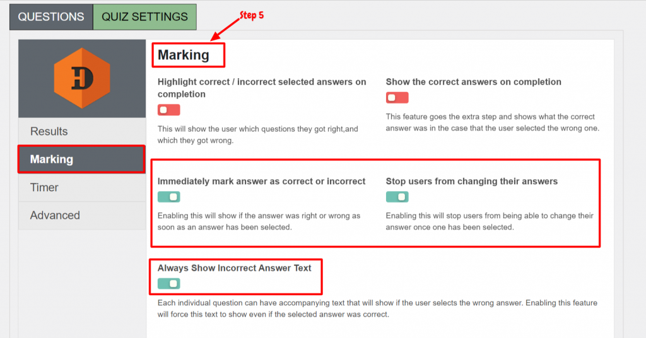The width and height of the screenshot is (646, 338).
Task: Switch to the QUESTIONS tab
Action: (x=51, y=17)
